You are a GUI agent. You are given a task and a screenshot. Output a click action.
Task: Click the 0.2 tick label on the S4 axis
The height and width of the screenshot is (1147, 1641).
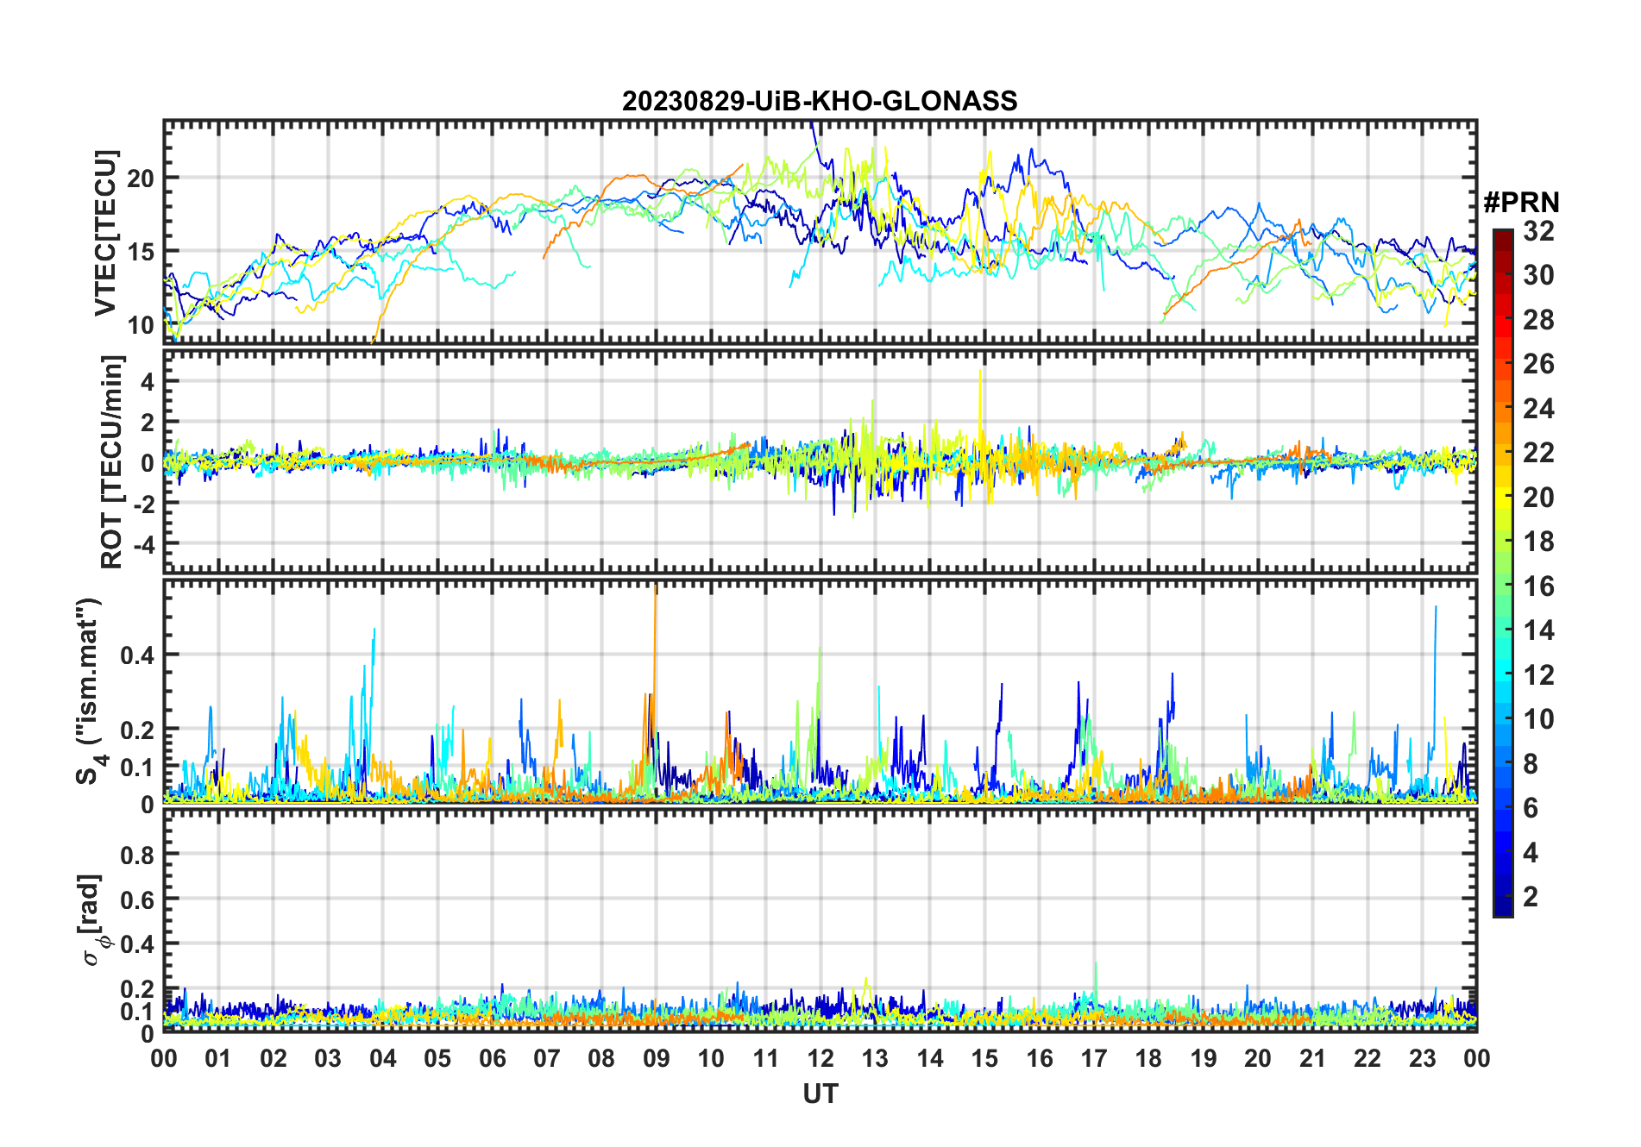coord(137,730)
